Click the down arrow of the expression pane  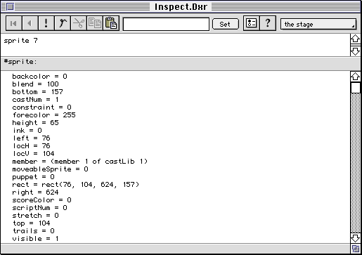[x=356, y=51]
